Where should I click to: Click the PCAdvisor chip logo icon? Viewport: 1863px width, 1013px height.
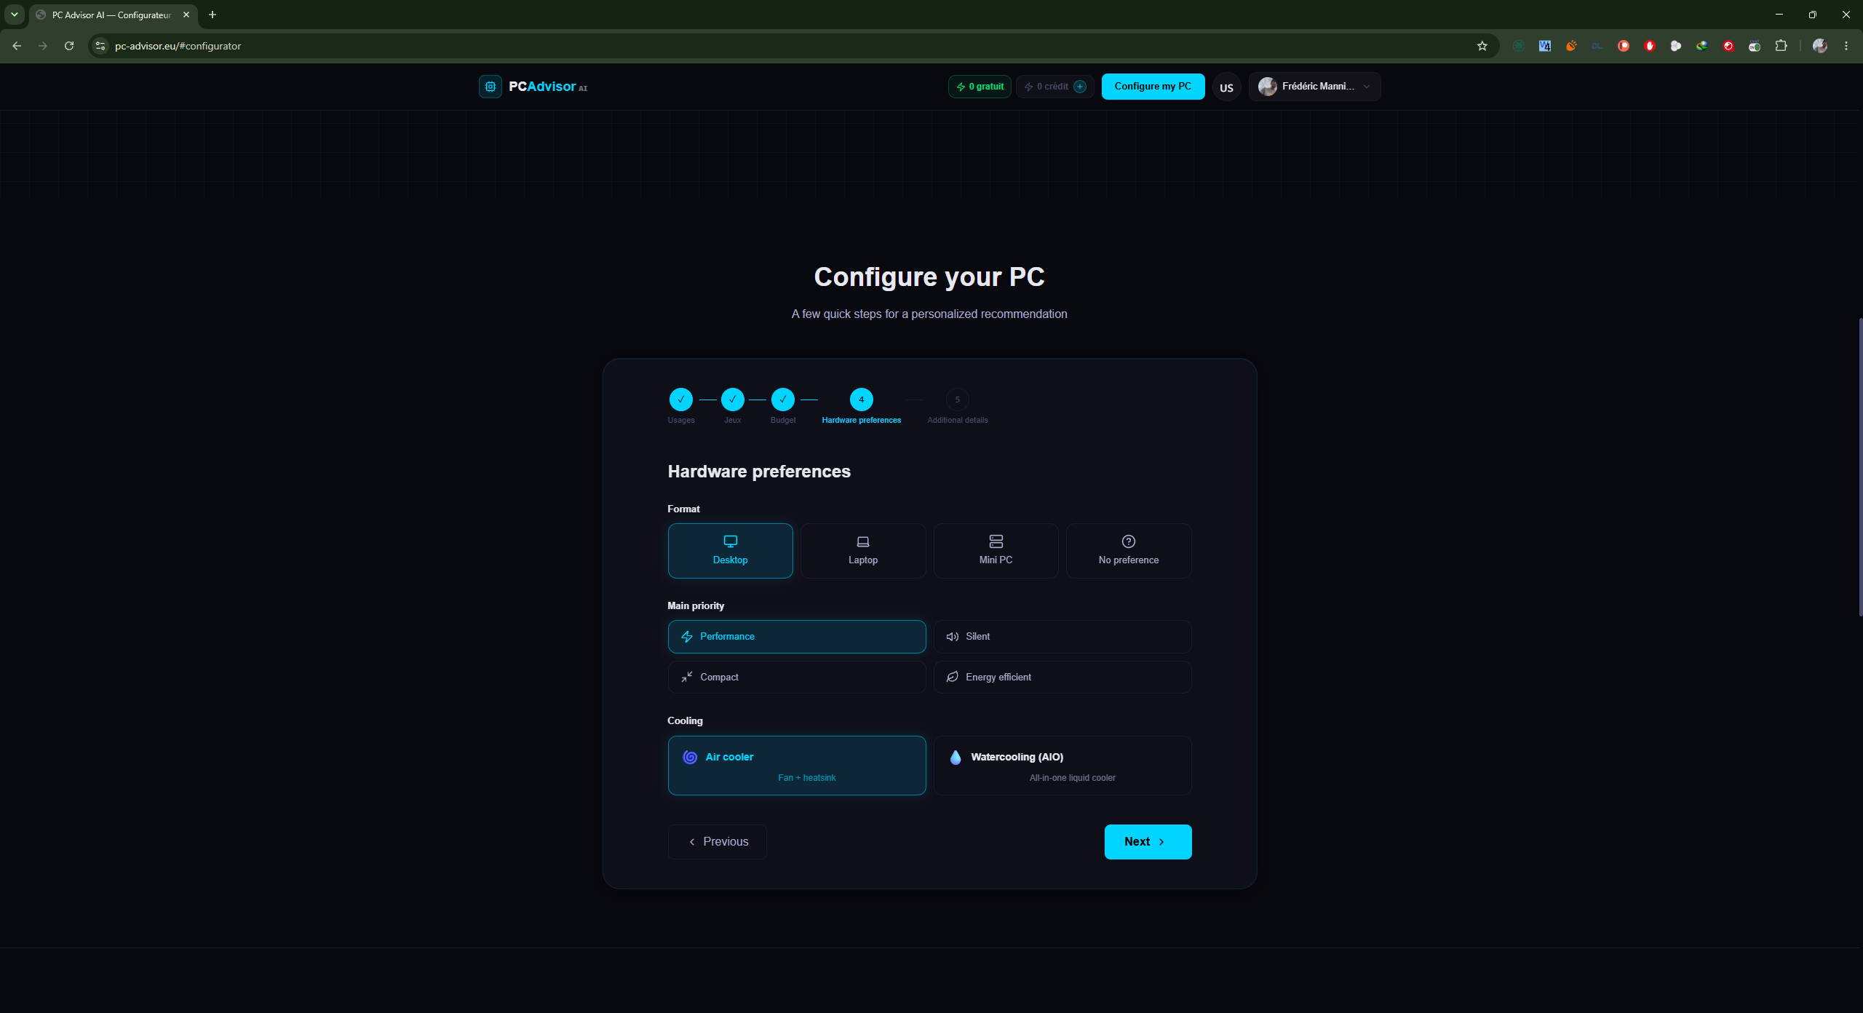tap(490, 87)
